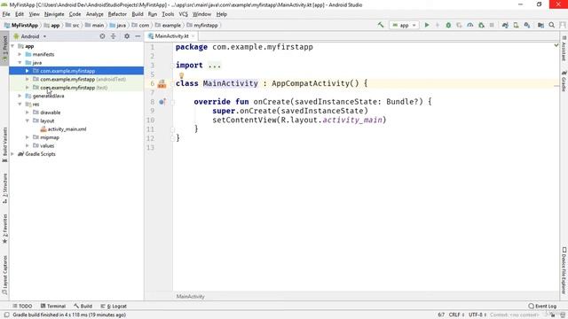Open the Android profiler gauge icon

point(469,25)
